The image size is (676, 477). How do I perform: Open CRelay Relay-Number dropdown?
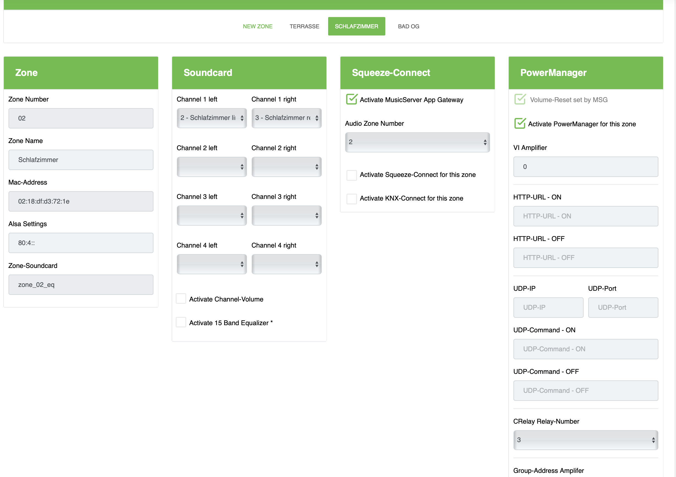point(585,440)
